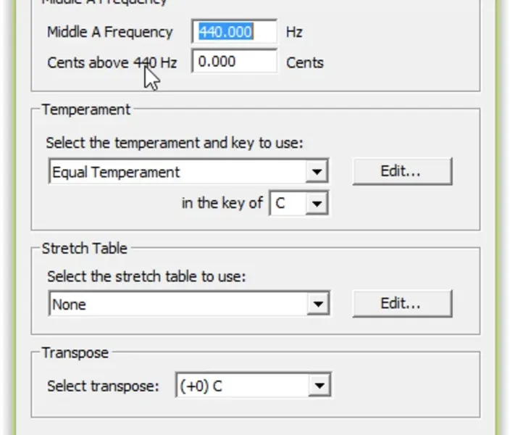Click the Cents above 440 Hz field
The height and width of the screenshot is (435, 510).
pos(234,62)
